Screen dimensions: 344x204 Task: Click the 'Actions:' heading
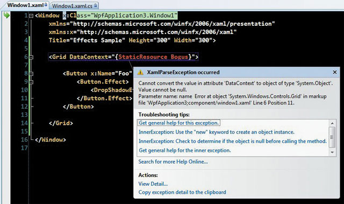148,175
